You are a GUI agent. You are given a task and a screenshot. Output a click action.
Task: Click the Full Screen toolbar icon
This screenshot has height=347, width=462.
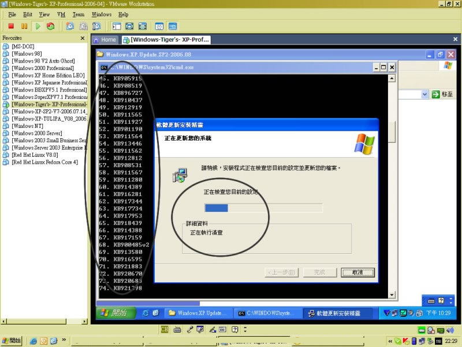(x=129, y=26)
